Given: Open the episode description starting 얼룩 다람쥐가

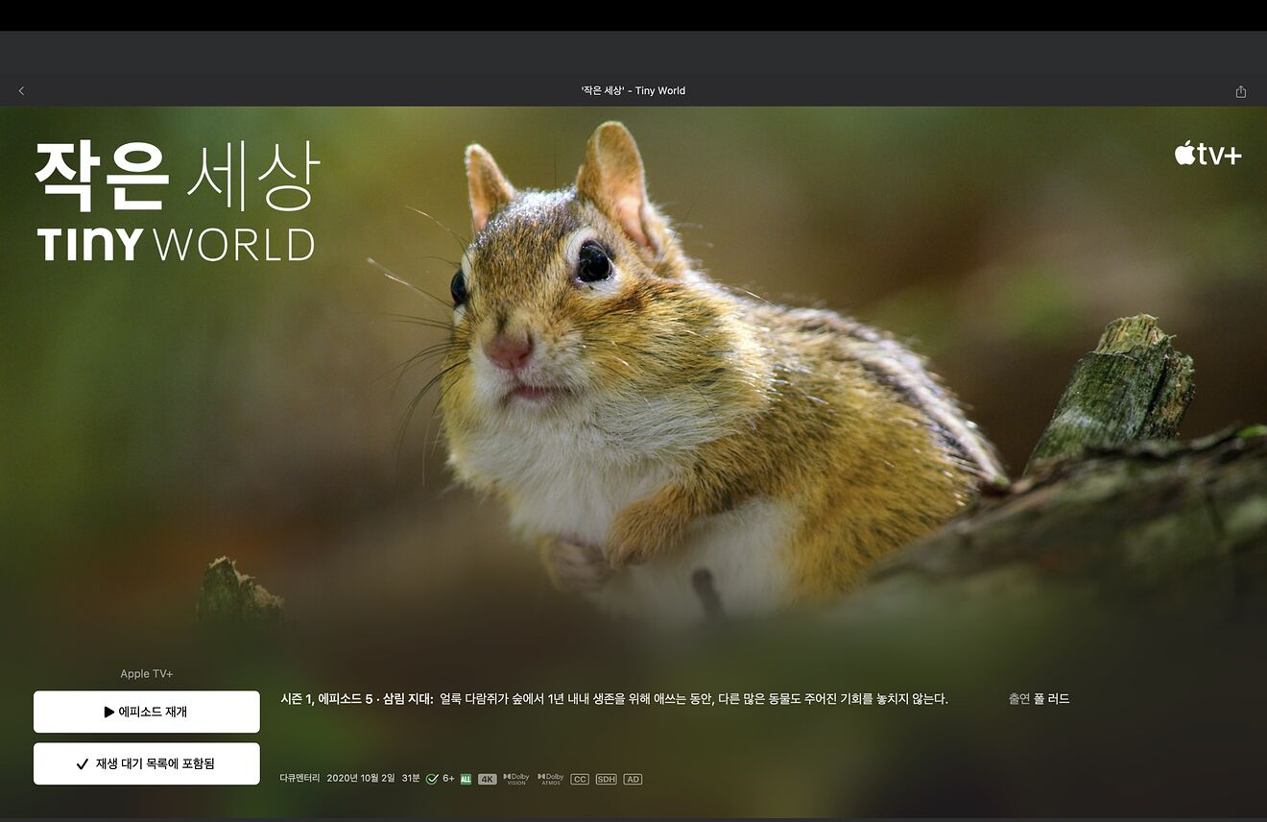Looking at the screenshot, I should click(694, 699).
